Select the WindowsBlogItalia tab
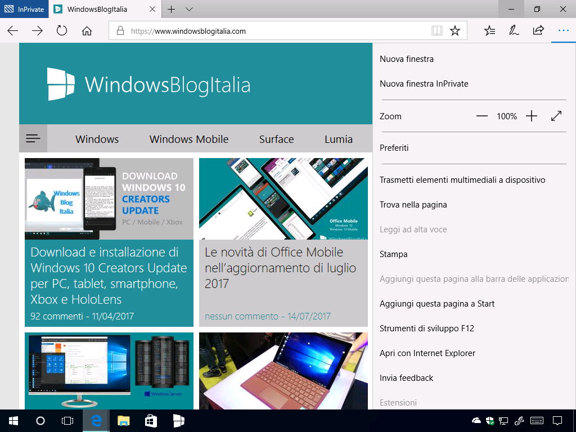Screen dimensions: 576x432 (x=97, y=9)
